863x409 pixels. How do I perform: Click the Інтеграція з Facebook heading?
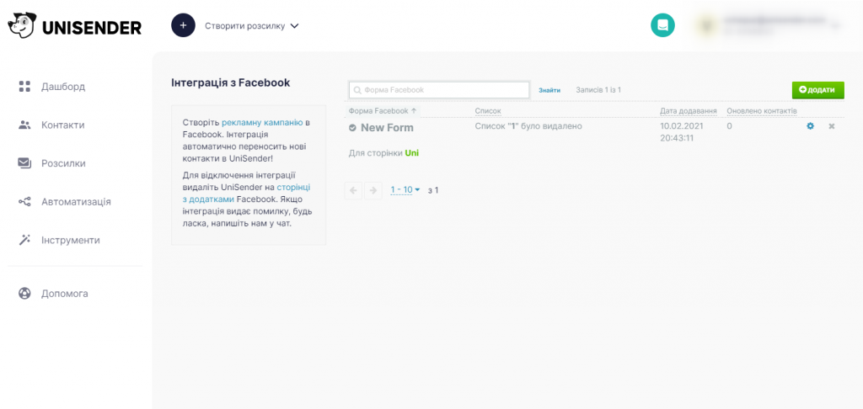[231, 83]
